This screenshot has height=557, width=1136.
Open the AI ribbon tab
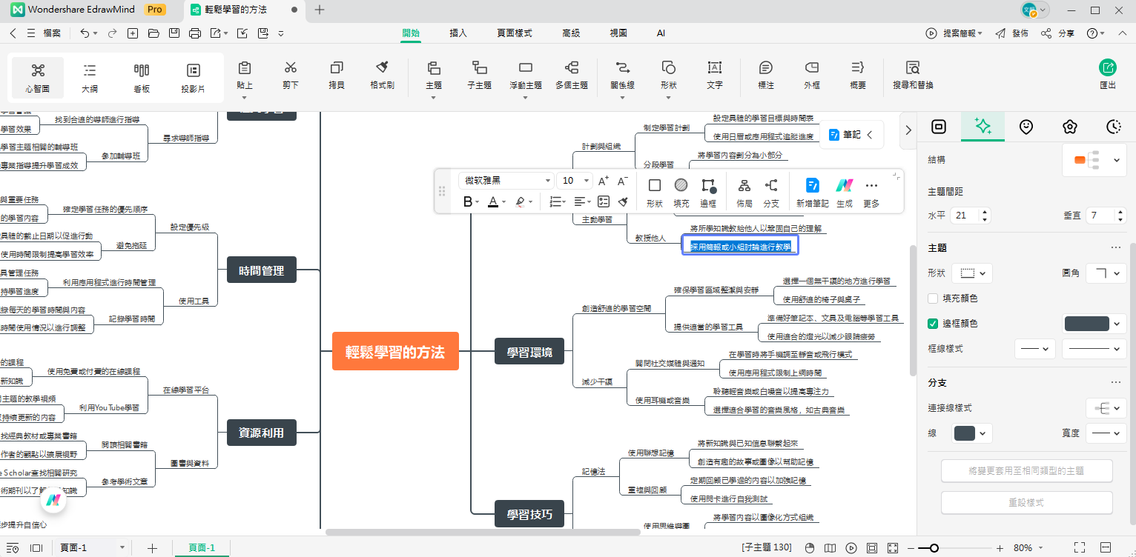click(660, 33)
